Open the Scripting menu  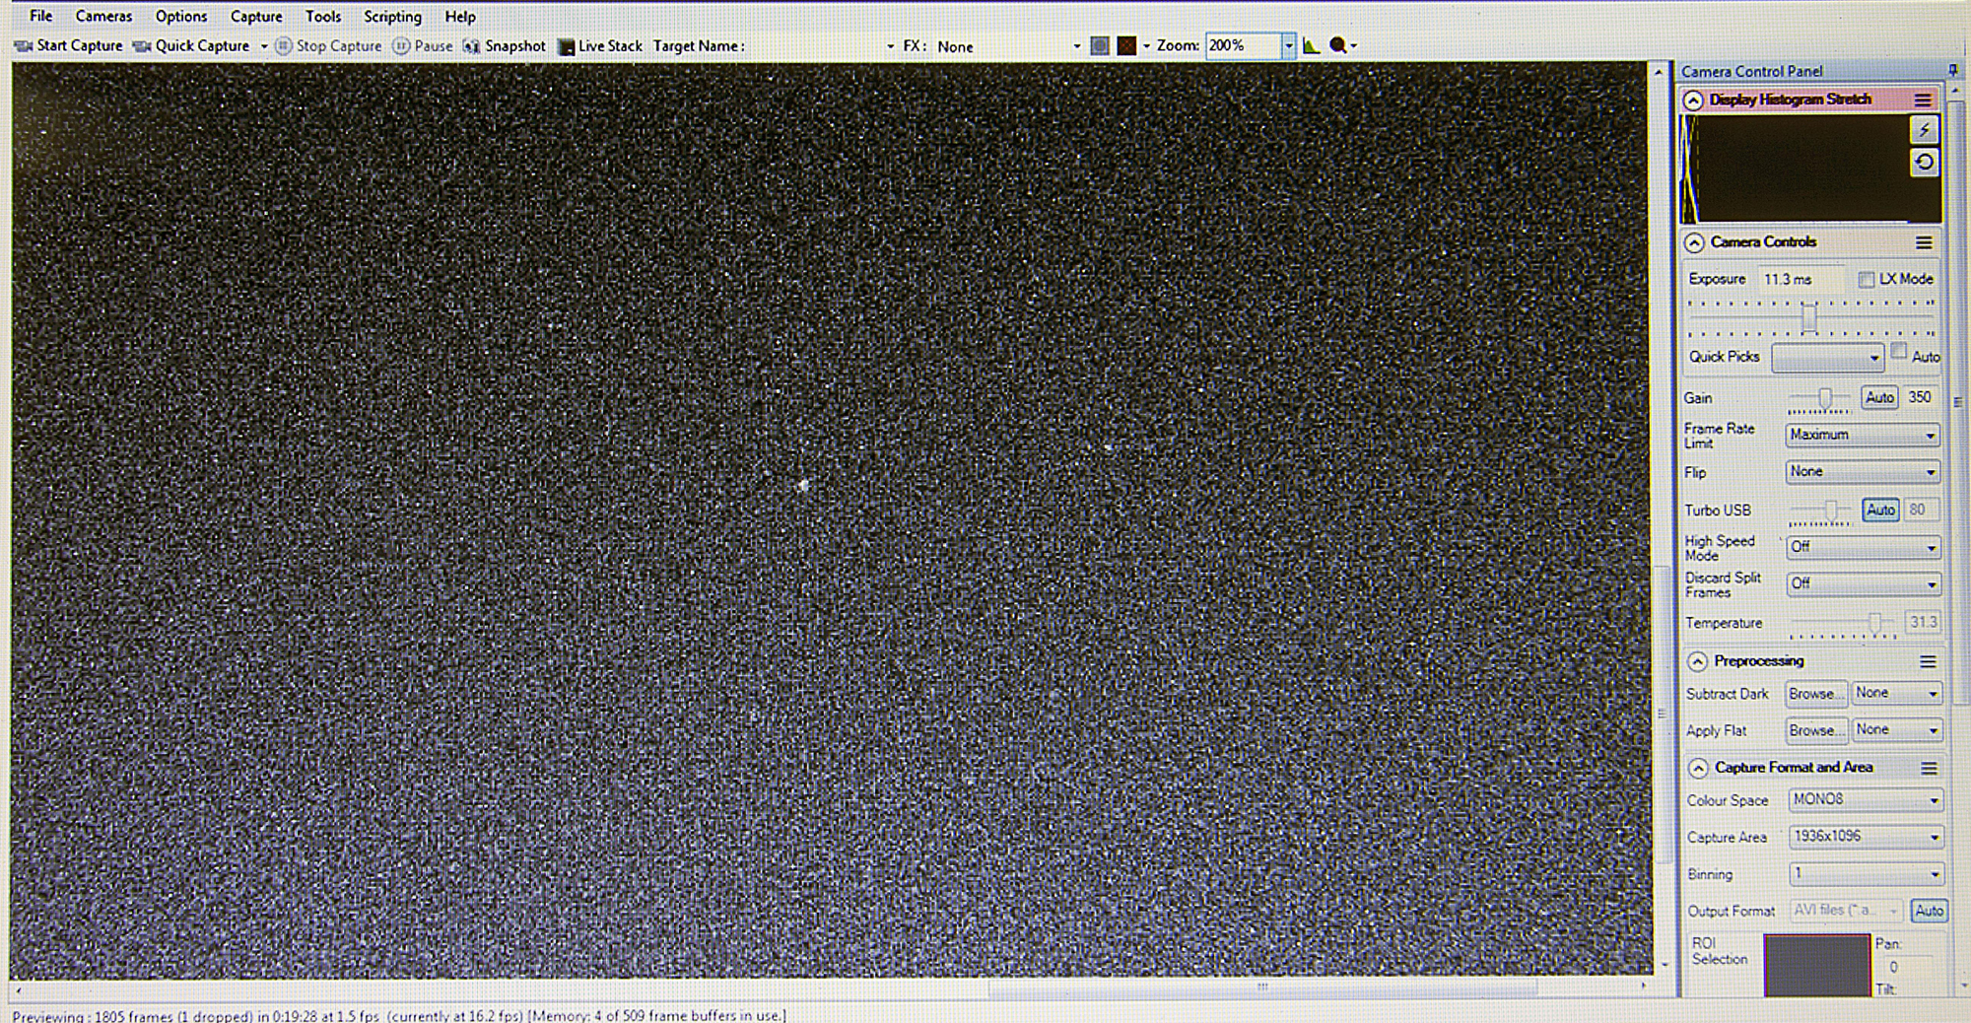coord(392,16)
